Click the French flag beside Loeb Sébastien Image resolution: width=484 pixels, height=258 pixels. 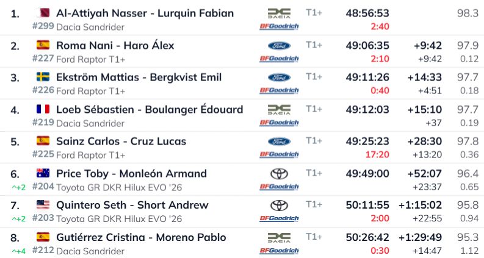point(43,109)
